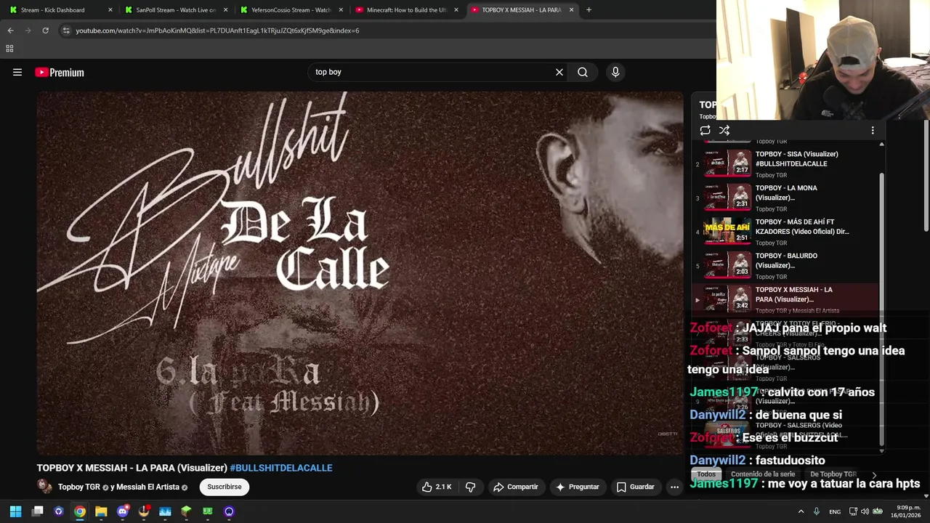Switch to Minecraft How to Build tab
The image size is (930, 523).
(x=406, y=10)
